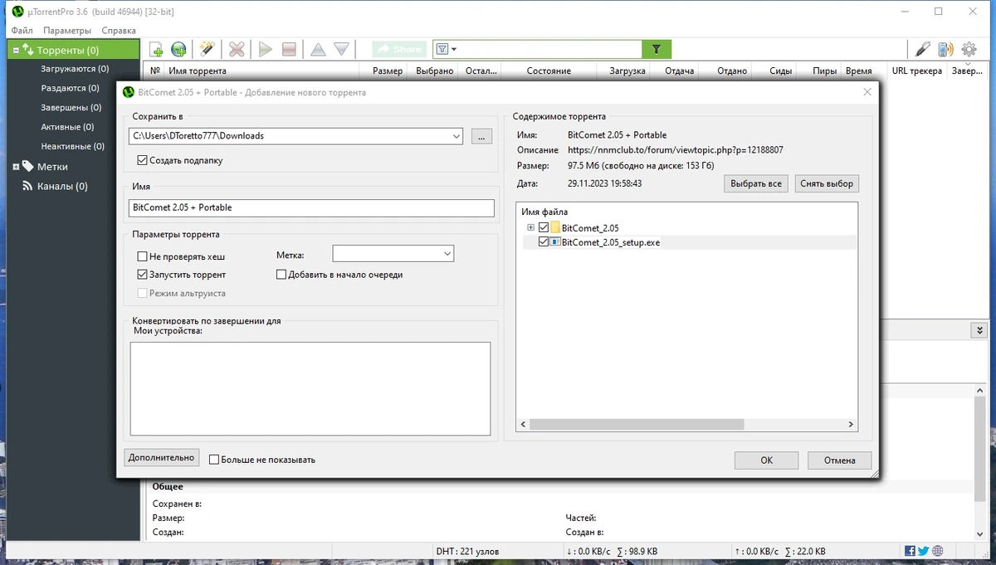
Task: Click the Twitter icon in status bar
Action: 924,551
